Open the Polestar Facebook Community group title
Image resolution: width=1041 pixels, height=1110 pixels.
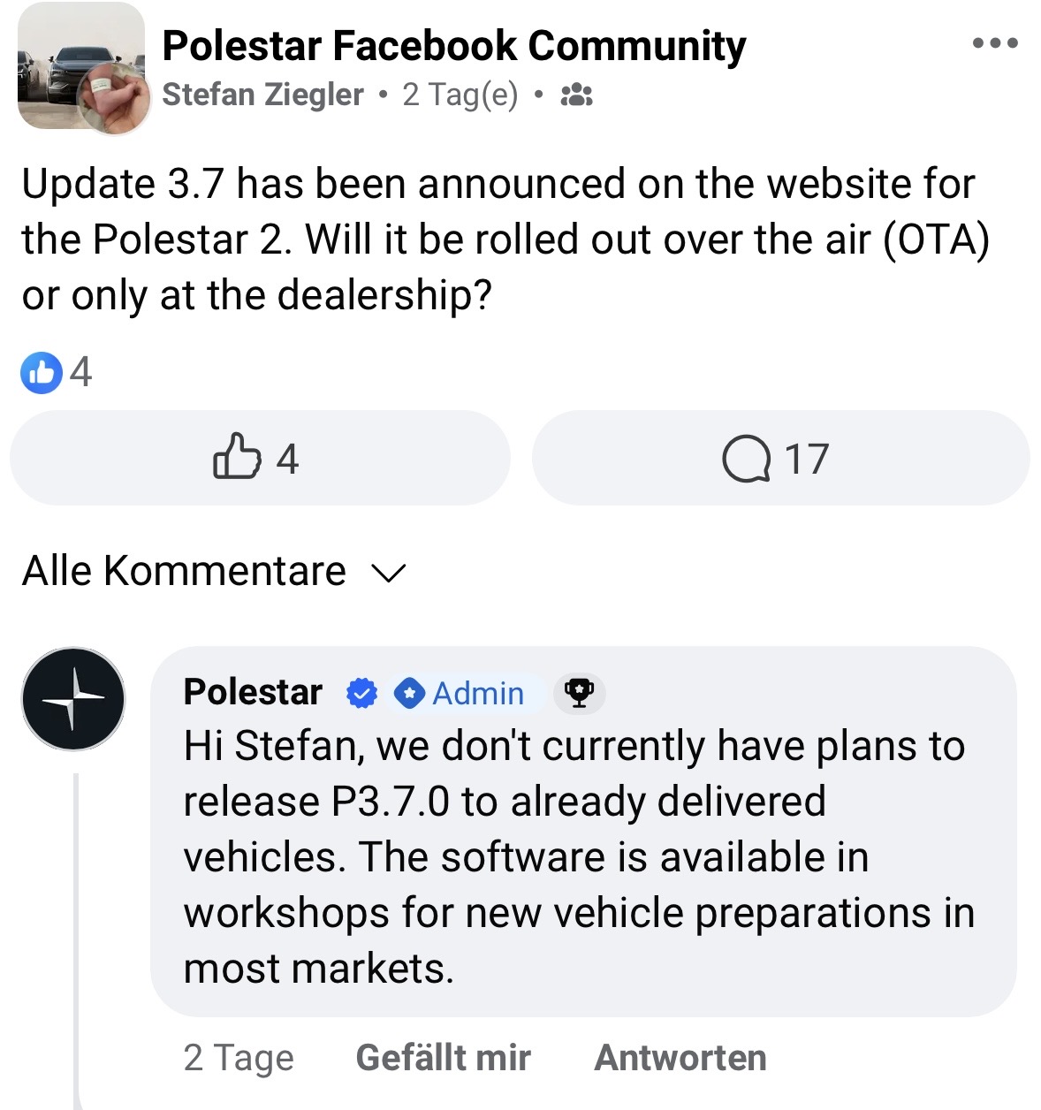click(x=453, y=46)
